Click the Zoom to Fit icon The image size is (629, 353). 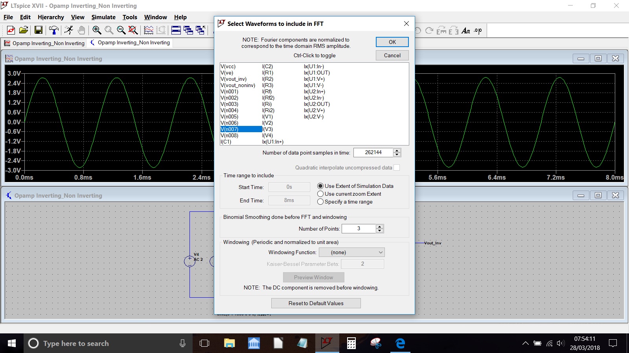[133, 30]
